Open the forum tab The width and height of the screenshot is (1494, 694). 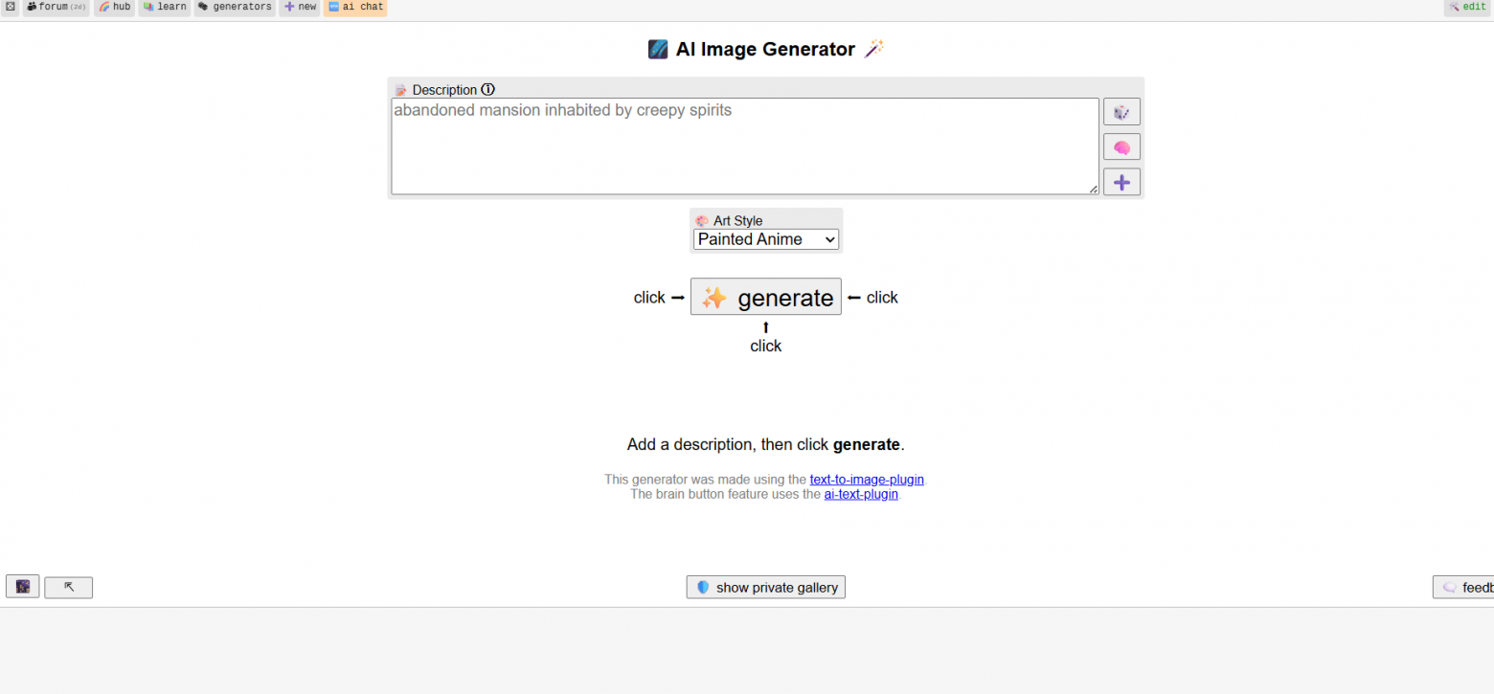pyautogui.click(x=56, y=7)
